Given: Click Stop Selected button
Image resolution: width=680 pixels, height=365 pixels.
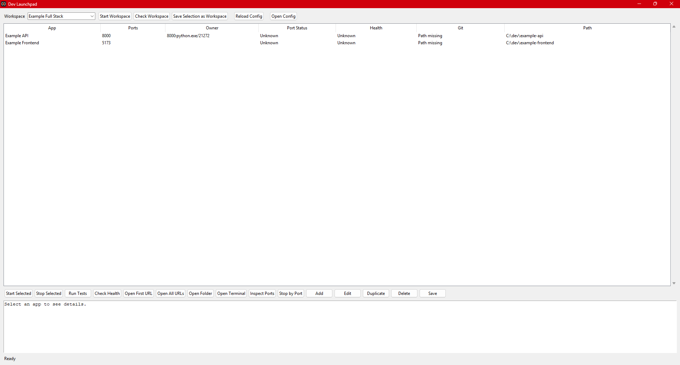Looking at the screenshot, I should pyautogui.click(x=49, y=293).
